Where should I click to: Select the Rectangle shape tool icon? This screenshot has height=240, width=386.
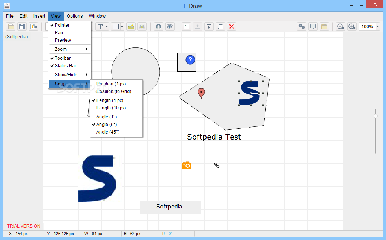(x=116, y=26)
